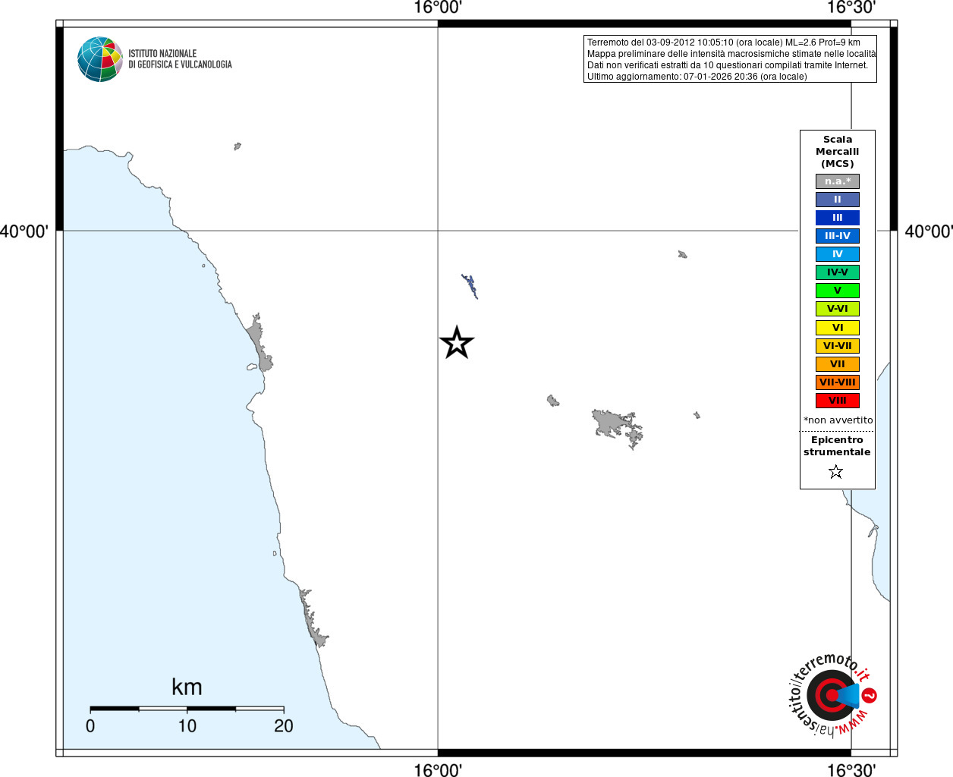The image size is (953, 777).
Task: Click the blue intensity II locality near epicenter
Action: click(470, 287)
